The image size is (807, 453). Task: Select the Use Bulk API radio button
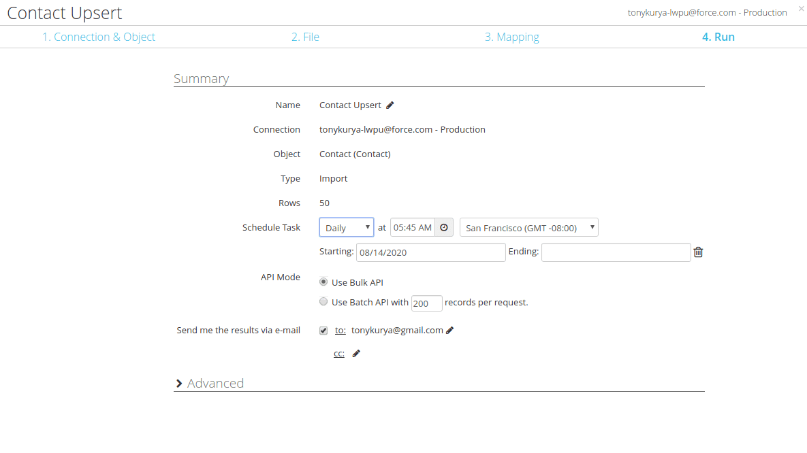point(323,281)
